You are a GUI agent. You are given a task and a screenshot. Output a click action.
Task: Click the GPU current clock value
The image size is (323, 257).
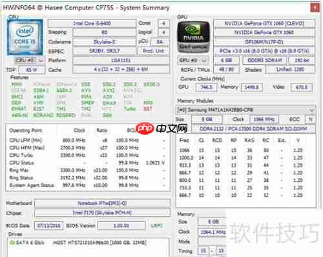(206, 87)
